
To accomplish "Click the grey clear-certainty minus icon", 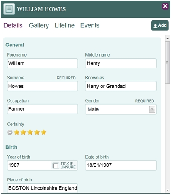I will (x=10, y=133).
